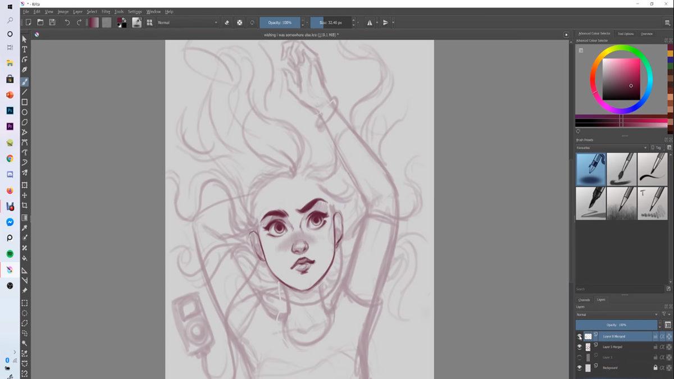Hide the Background layer
The image size is (674, 379).
(x=579, y=368)
